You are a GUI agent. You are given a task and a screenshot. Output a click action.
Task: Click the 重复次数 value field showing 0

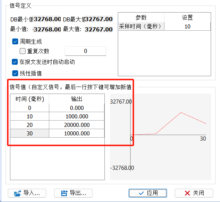coord(86,51)
